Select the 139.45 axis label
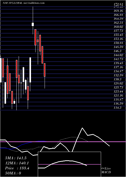 118,63
